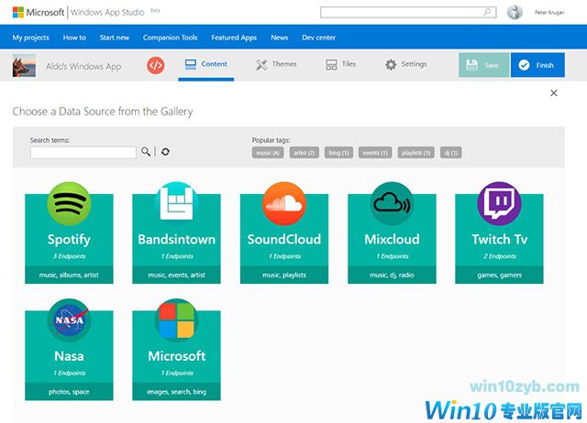The image size is (587, 423).
Task: Filter by dj (1) tag
Action: (x=450, y=153)
